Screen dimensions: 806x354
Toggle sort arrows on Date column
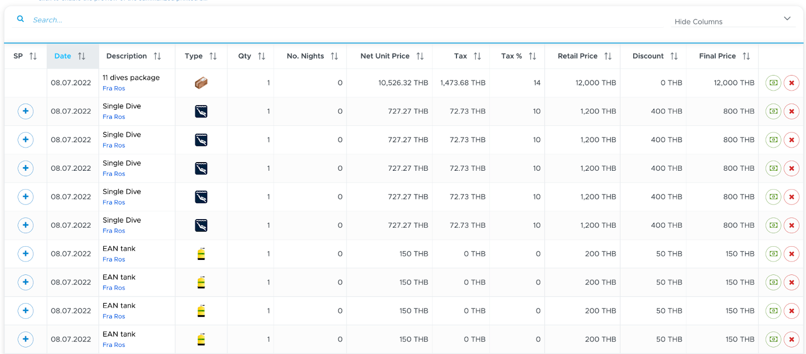tap(82, 56)
